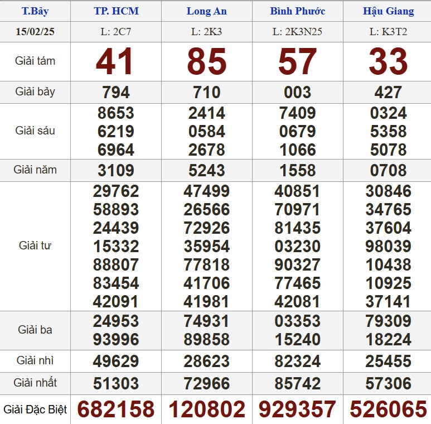Viewport: 431px width, 424px height.
Task: Select Bình Phước special prize 929357
Action: (297, 409)
